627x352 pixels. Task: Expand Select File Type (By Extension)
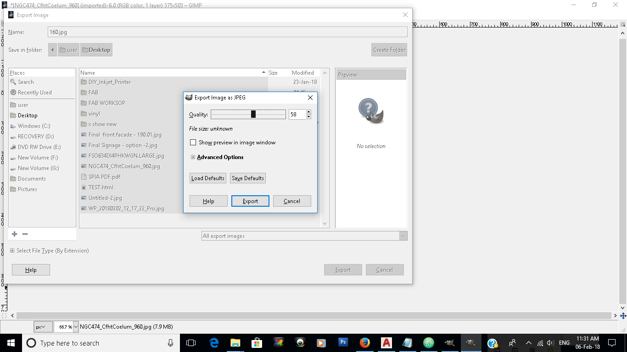[x=12, y=251]
